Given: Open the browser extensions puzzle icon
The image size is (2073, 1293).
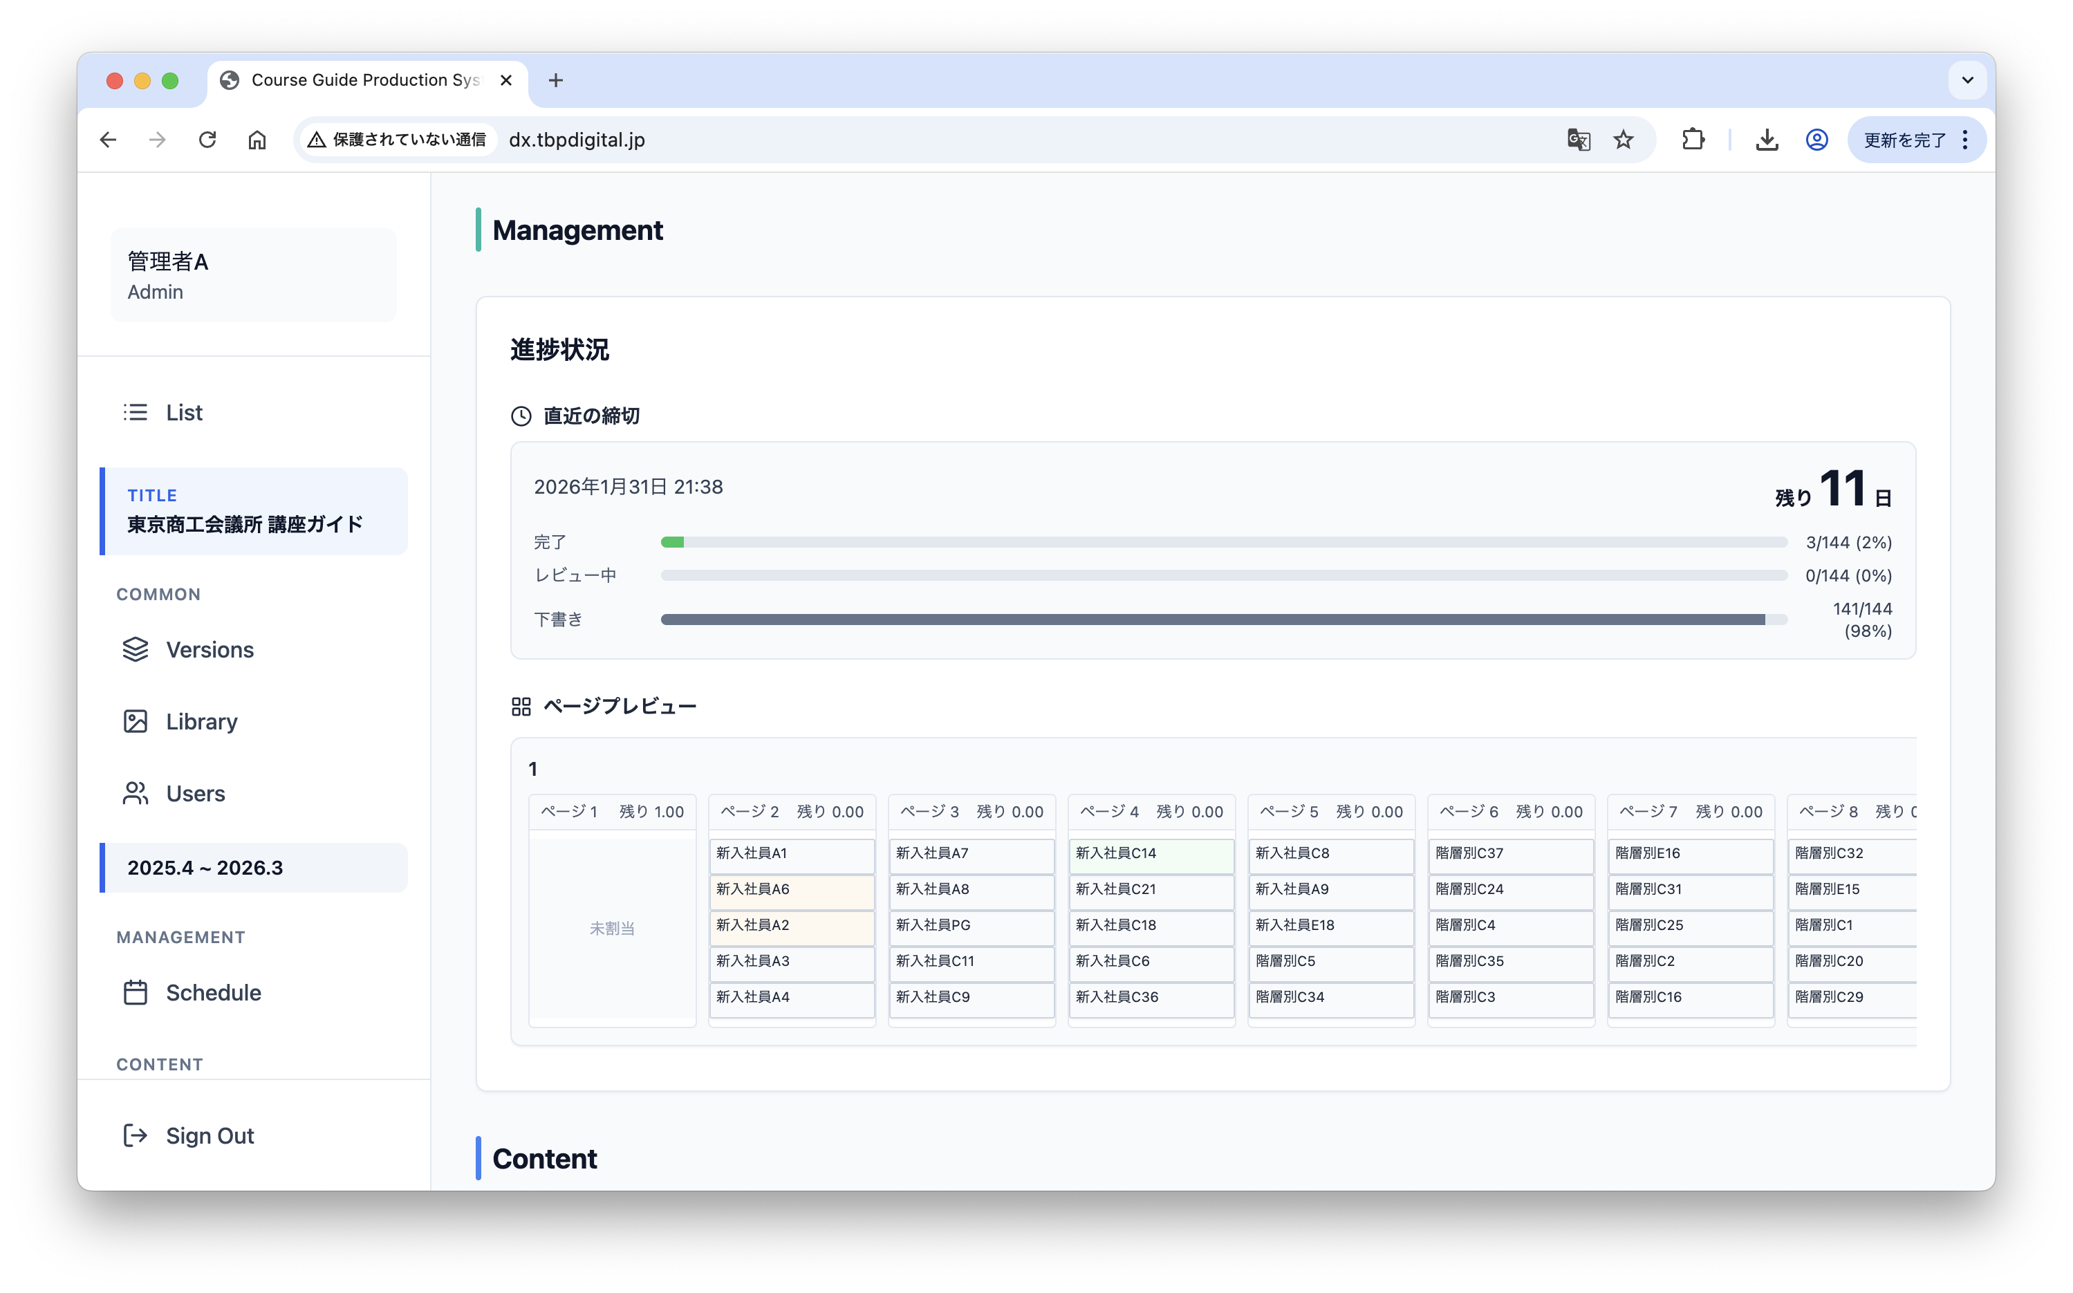Looking at the screenshot, I should click(1693, 140).
